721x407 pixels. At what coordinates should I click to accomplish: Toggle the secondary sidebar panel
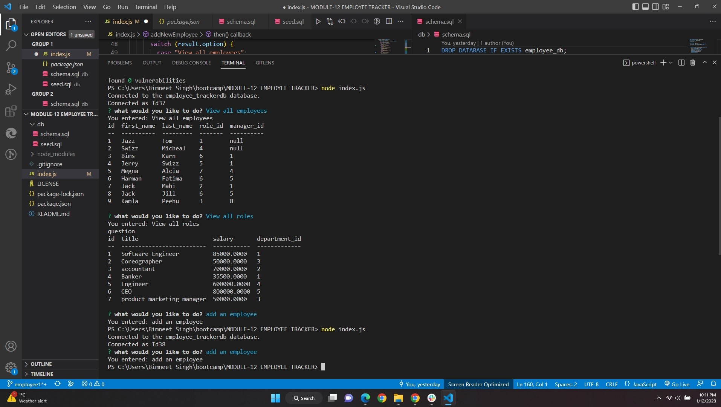656,6
